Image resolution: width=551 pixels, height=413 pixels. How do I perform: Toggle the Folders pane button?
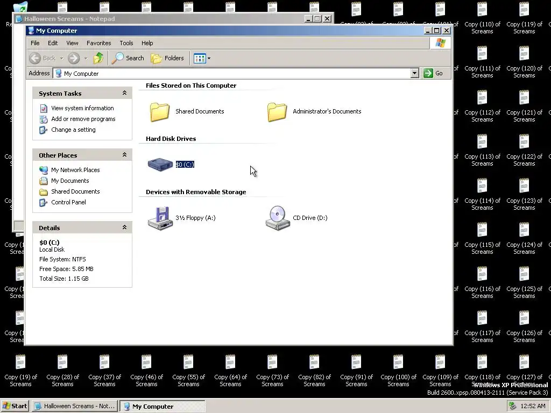coord(167,58)
